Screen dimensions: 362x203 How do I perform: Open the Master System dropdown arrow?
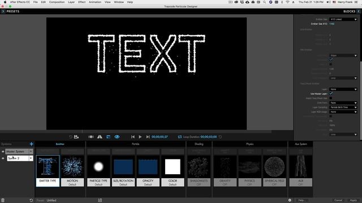point(31,152)
